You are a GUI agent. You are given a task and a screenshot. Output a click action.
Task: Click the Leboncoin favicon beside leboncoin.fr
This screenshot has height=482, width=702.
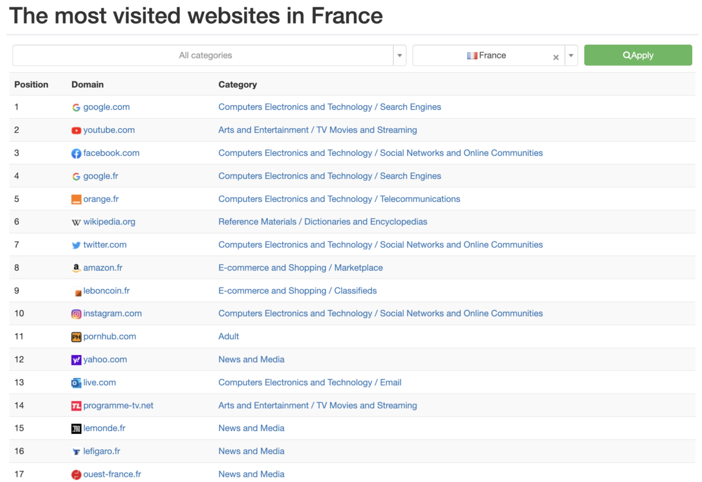point(77,292)
